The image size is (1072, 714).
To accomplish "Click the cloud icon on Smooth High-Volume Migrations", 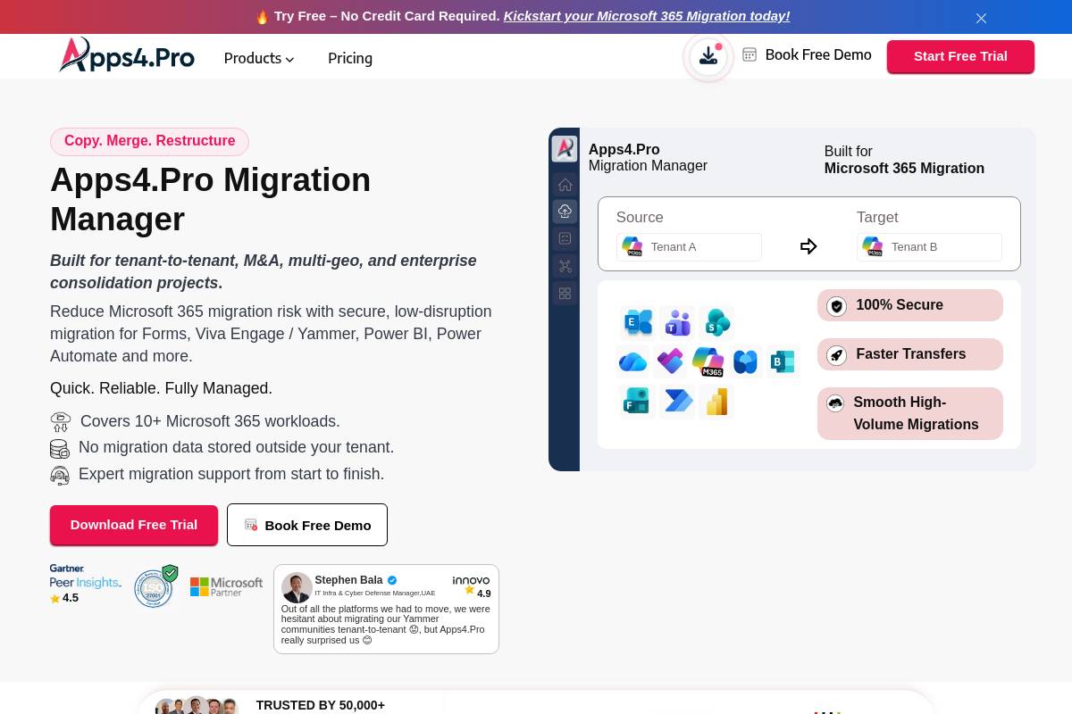I will (835, 403).
